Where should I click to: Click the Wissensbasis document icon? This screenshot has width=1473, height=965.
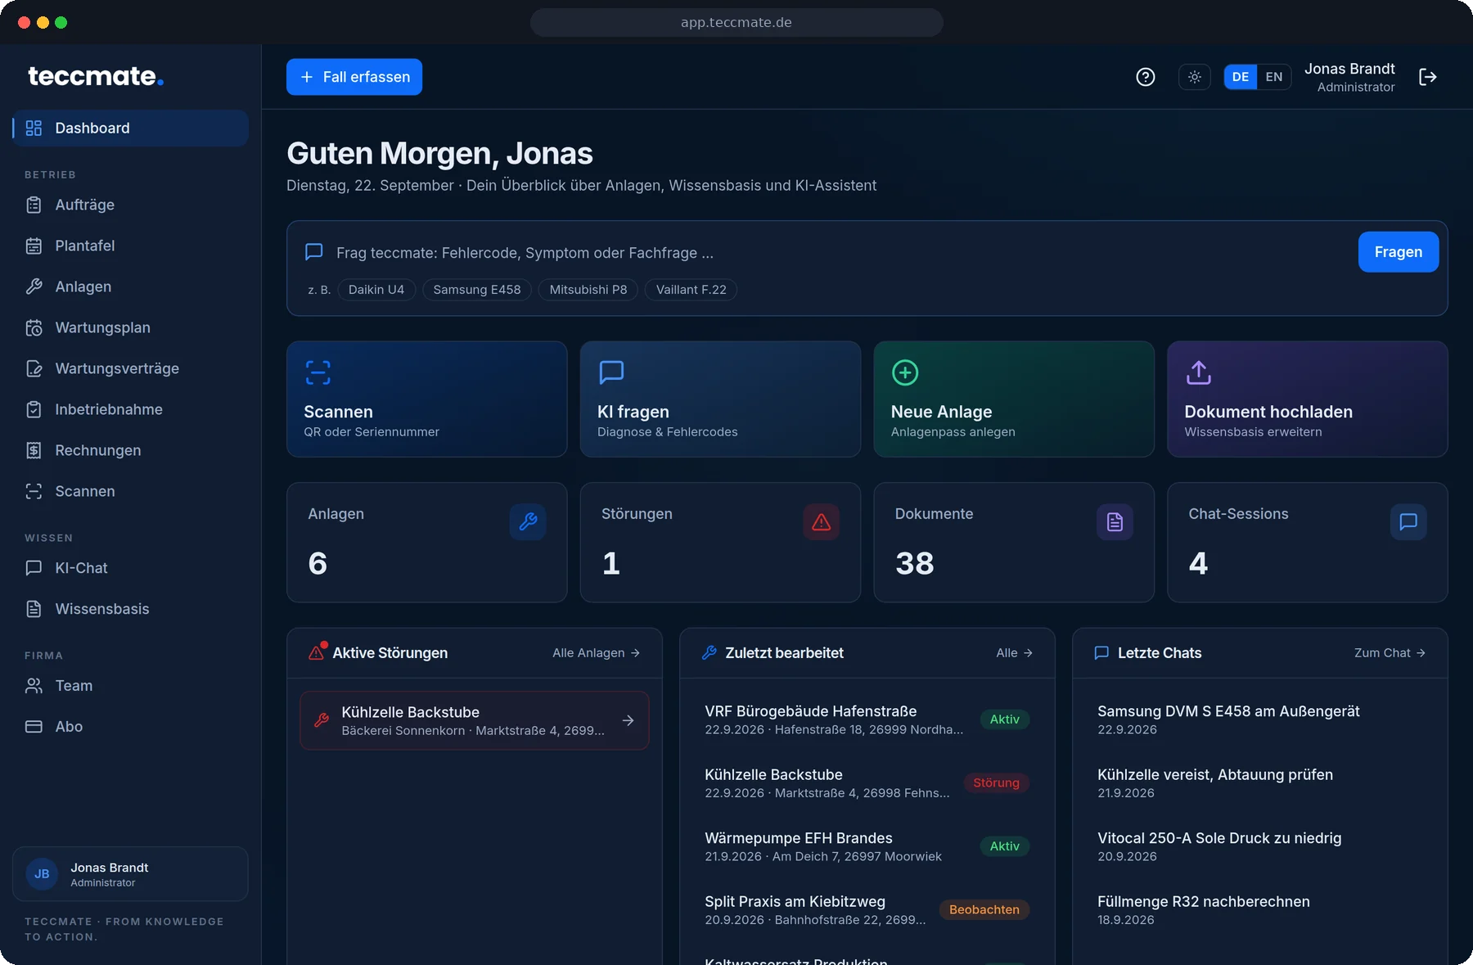coord(34,609)
